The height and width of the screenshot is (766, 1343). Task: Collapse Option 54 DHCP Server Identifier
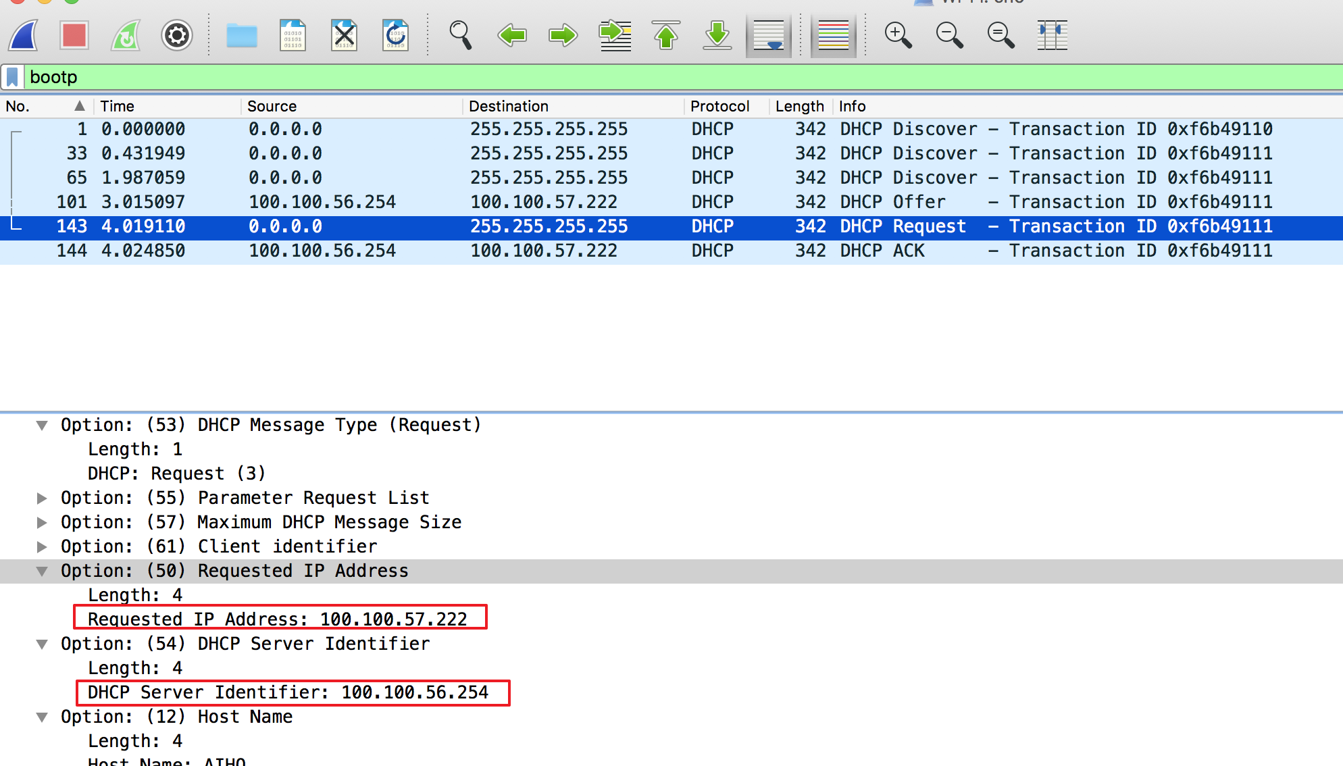point(42,643)
